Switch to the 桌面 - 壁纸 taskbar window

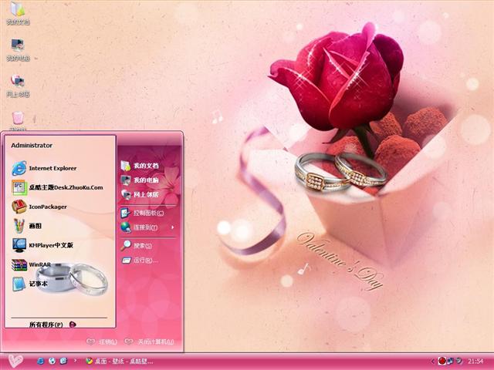pyautogui.click(x=120, y=361)
